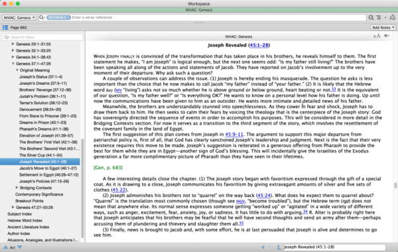Follow the 45:9–11 verse link
Screen dimensions: 398x252
tap(234, 134)
